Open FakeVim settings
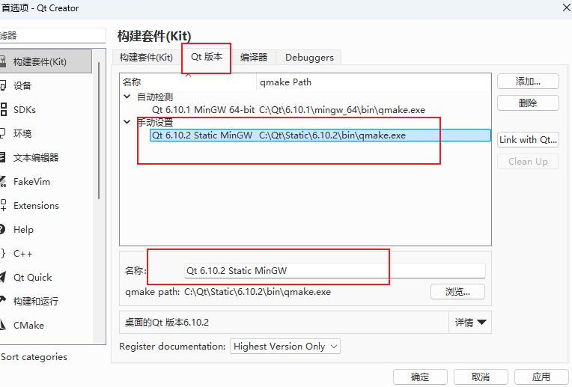This screenshot has width=572, height=387. tap(31, 182)
